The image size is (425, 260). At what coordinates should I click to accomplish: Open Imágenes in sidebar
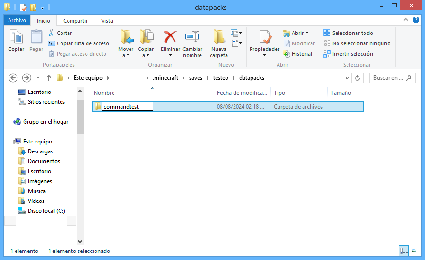pos(35,181)
